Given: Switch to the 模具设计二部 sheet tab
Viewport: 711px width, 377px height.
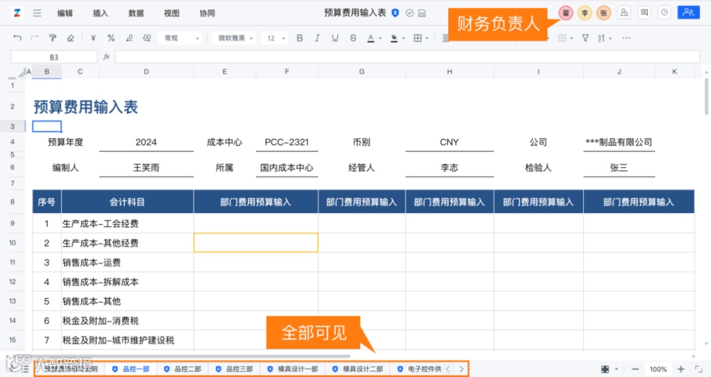Looking at the screenshot, I should click(357, 369).
